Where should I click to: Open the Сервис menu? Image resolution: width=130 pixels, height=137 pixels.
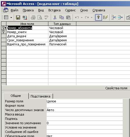click(x=70, y=10)
